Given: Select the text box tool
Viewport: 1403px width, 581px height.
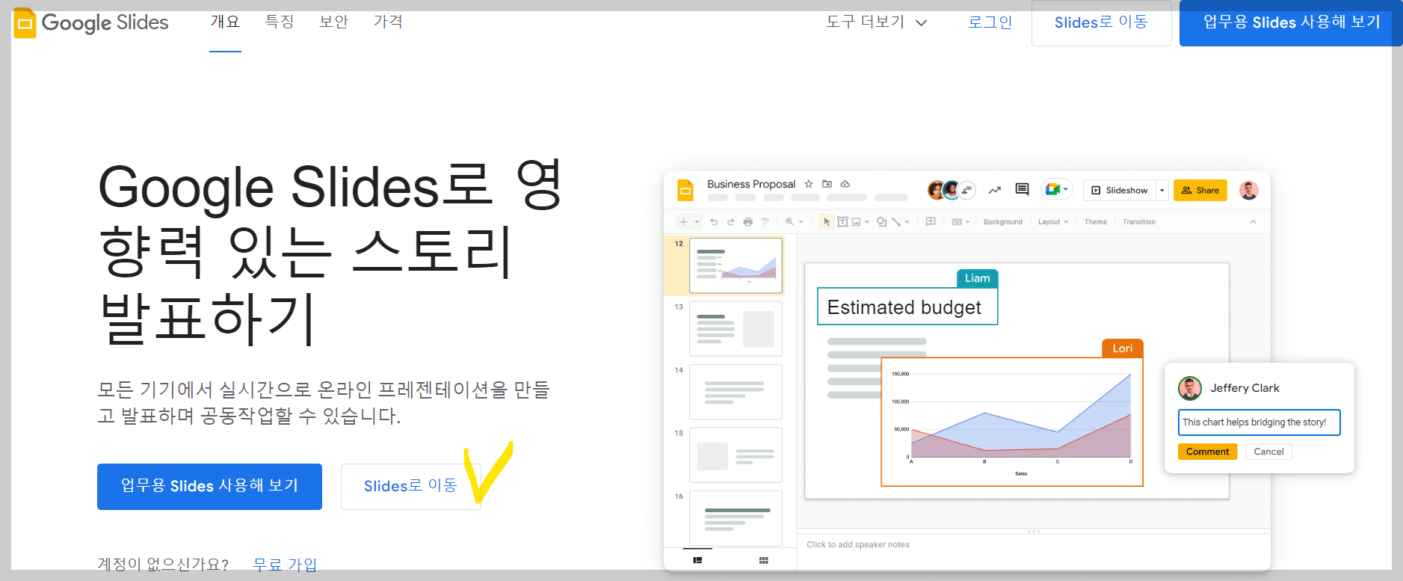Looking at the screenshot, I should (x=842, y=222).
